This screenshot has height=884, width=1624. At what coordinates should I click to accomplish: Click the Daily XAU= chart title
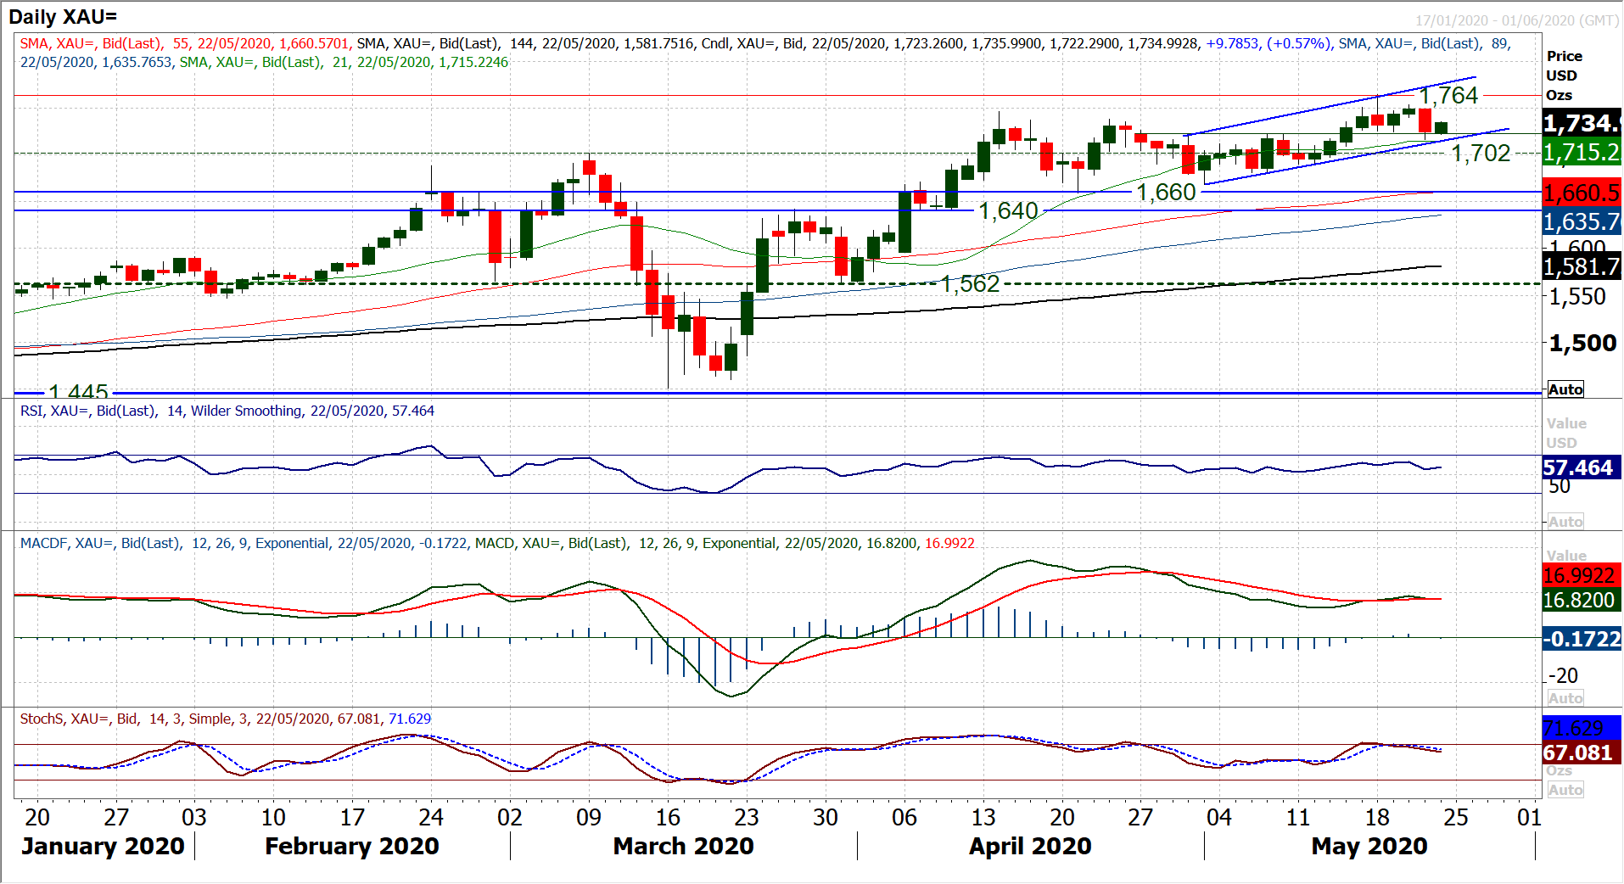coord(63,16)
